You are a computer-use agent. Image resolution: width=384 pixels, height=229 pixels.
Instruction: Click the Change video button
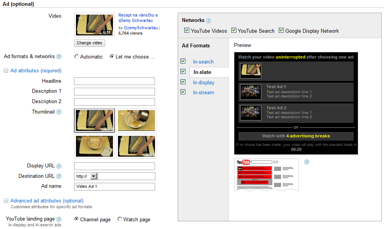(x=89, y=43)
